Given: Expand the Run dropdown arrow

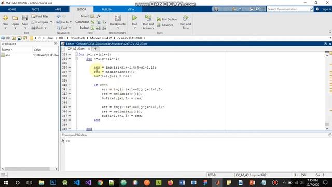Looking at the screenshot, I should coord(135,28).
